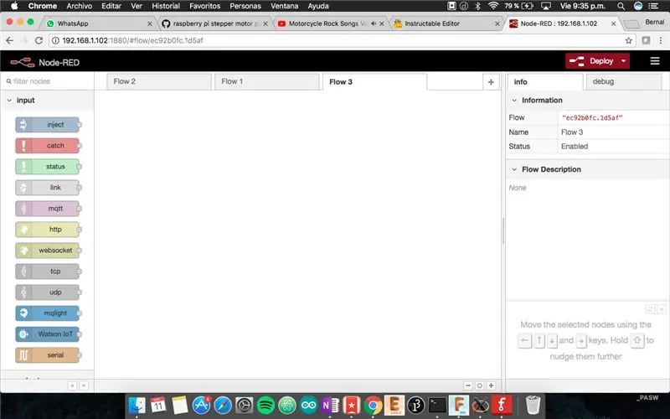Open the Deploy options dropdown arrow
This screenshot has width=670, height=419.
point(623,61)
